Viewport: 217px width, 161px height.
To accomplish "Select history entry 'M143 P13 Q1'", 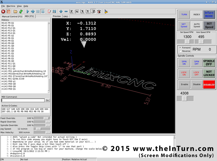I will click(8, 31).
